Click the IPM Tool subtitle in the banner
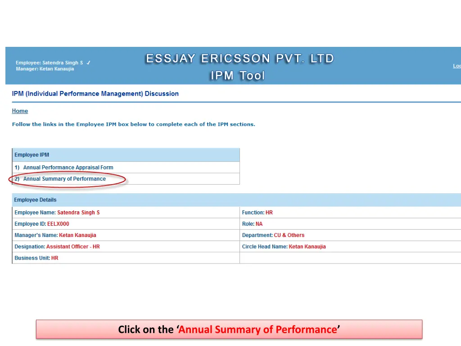Image resolution: width=461 pixels, height=346 pixels. click(238, 76)
